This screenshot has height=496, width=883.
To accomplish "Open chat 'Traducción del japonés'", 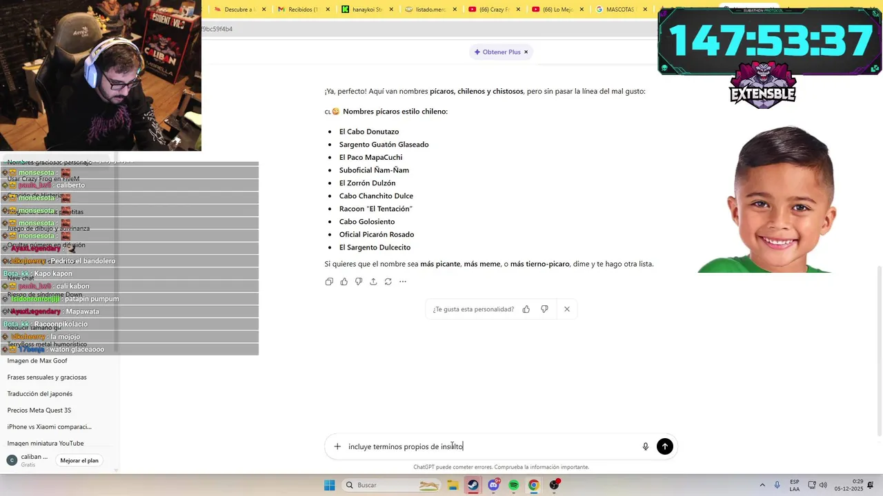I will coord(39,393).
